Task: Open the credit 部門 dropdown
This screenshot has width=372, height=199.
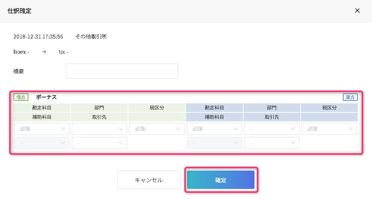Action: [x=272, y=129]
